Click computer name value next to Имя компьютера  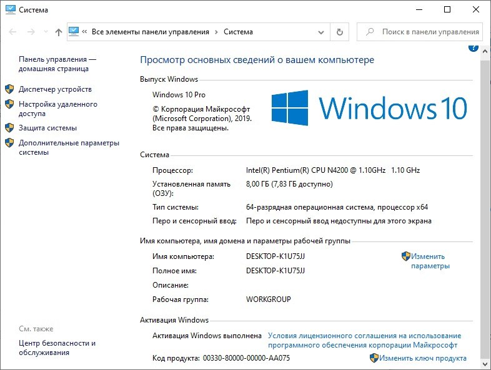tap(275, 256)
